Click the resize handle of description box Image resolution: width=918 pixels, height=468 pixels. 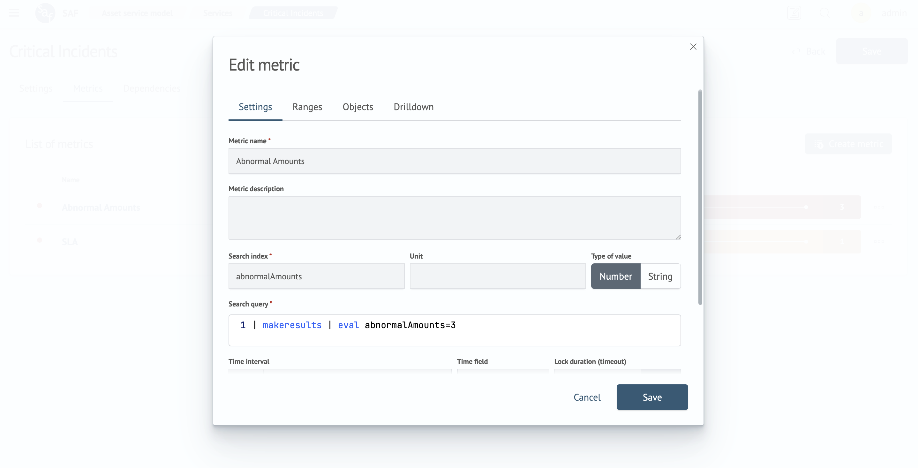tap(678, 237)
